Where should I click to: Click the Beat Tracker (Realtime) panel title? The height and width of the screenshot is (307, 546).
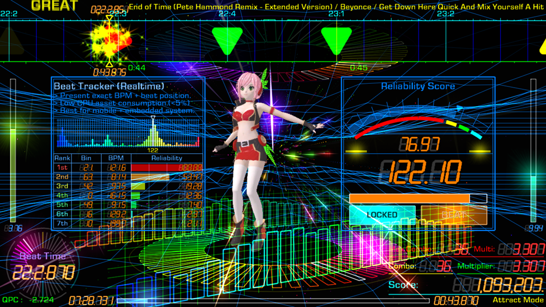[x=109, y=86]
